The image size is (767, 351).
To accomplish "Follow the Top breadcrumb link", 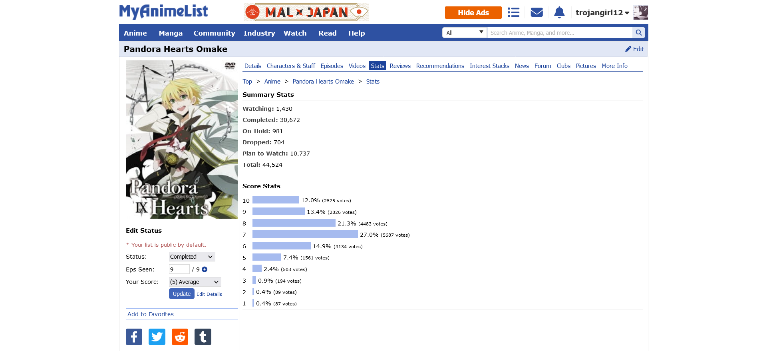I will [x=247, y=82].
